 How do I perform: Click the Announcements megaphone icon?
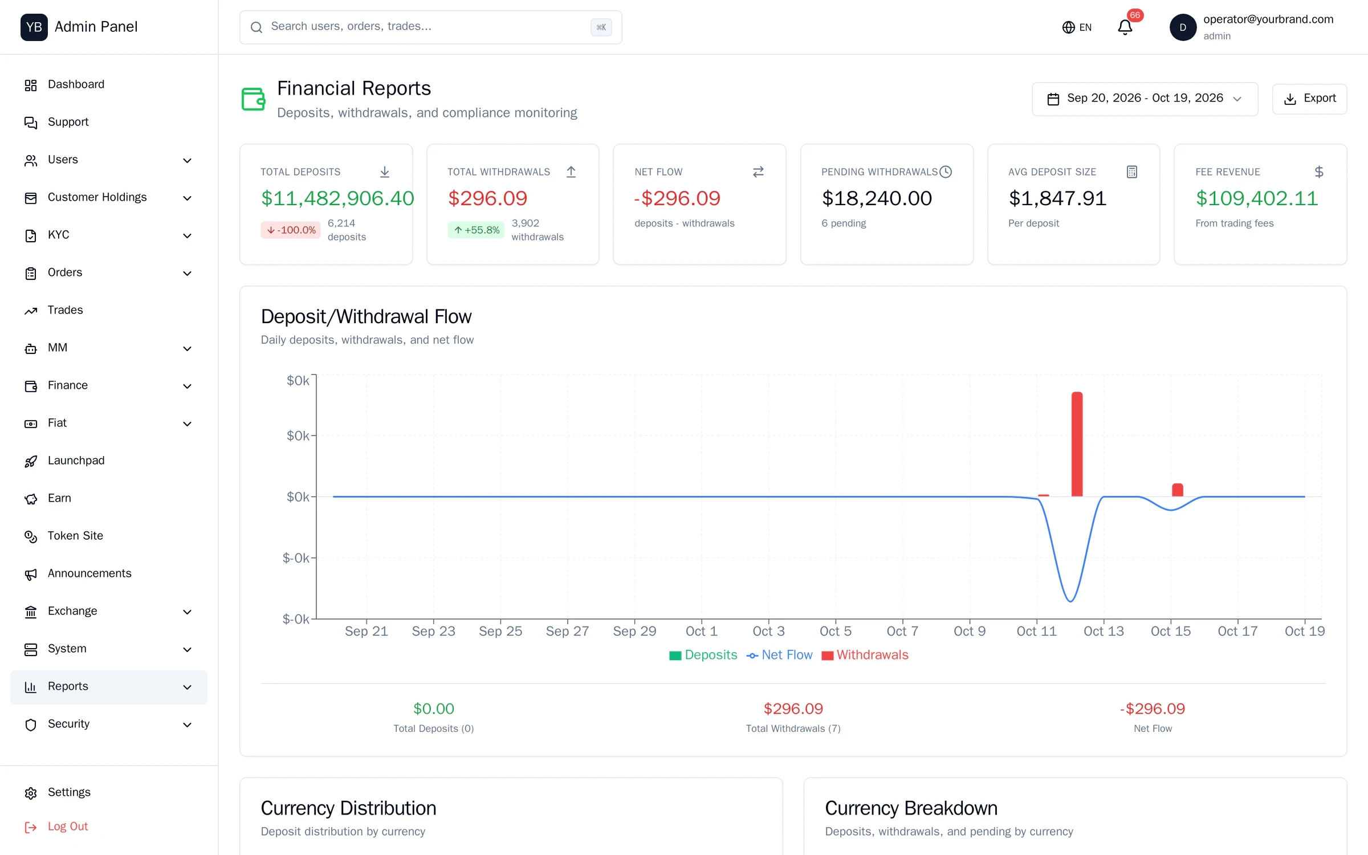31,574
